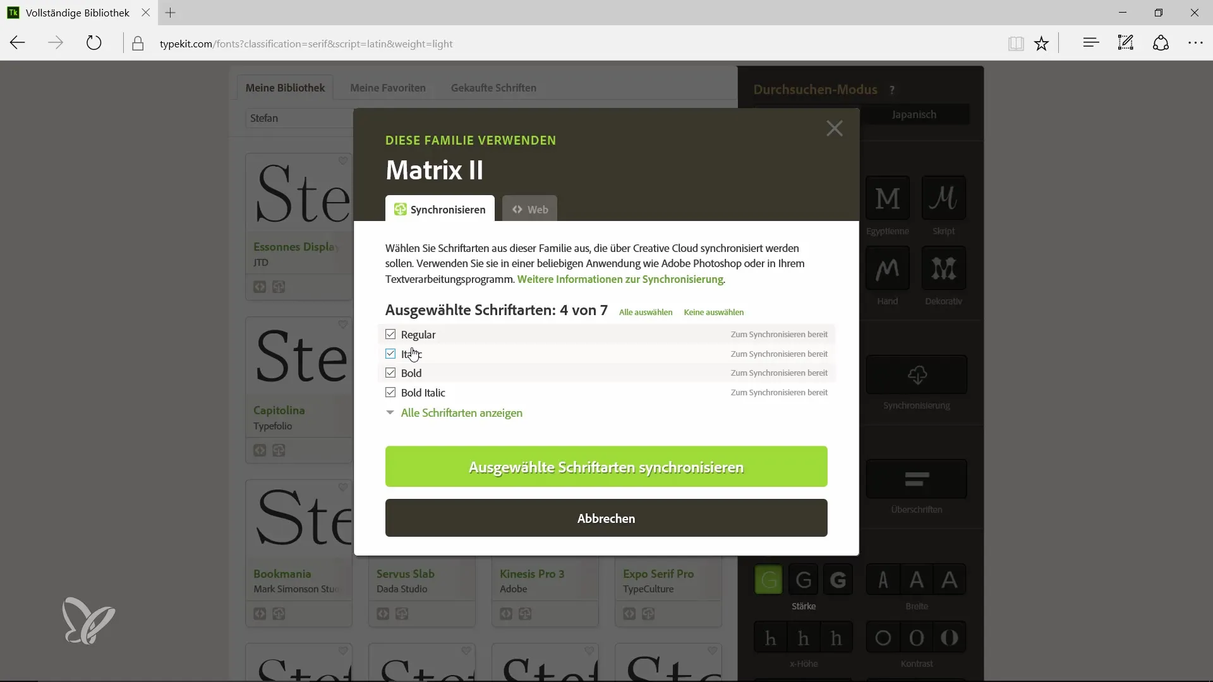Select the Synchronisieren tab
The width and height of the screenshot is (1213, 682).
point(440,209)
